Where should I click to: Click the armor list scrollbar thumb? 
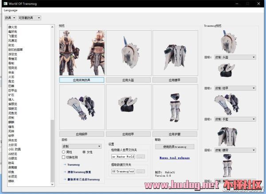coord(52,151)
